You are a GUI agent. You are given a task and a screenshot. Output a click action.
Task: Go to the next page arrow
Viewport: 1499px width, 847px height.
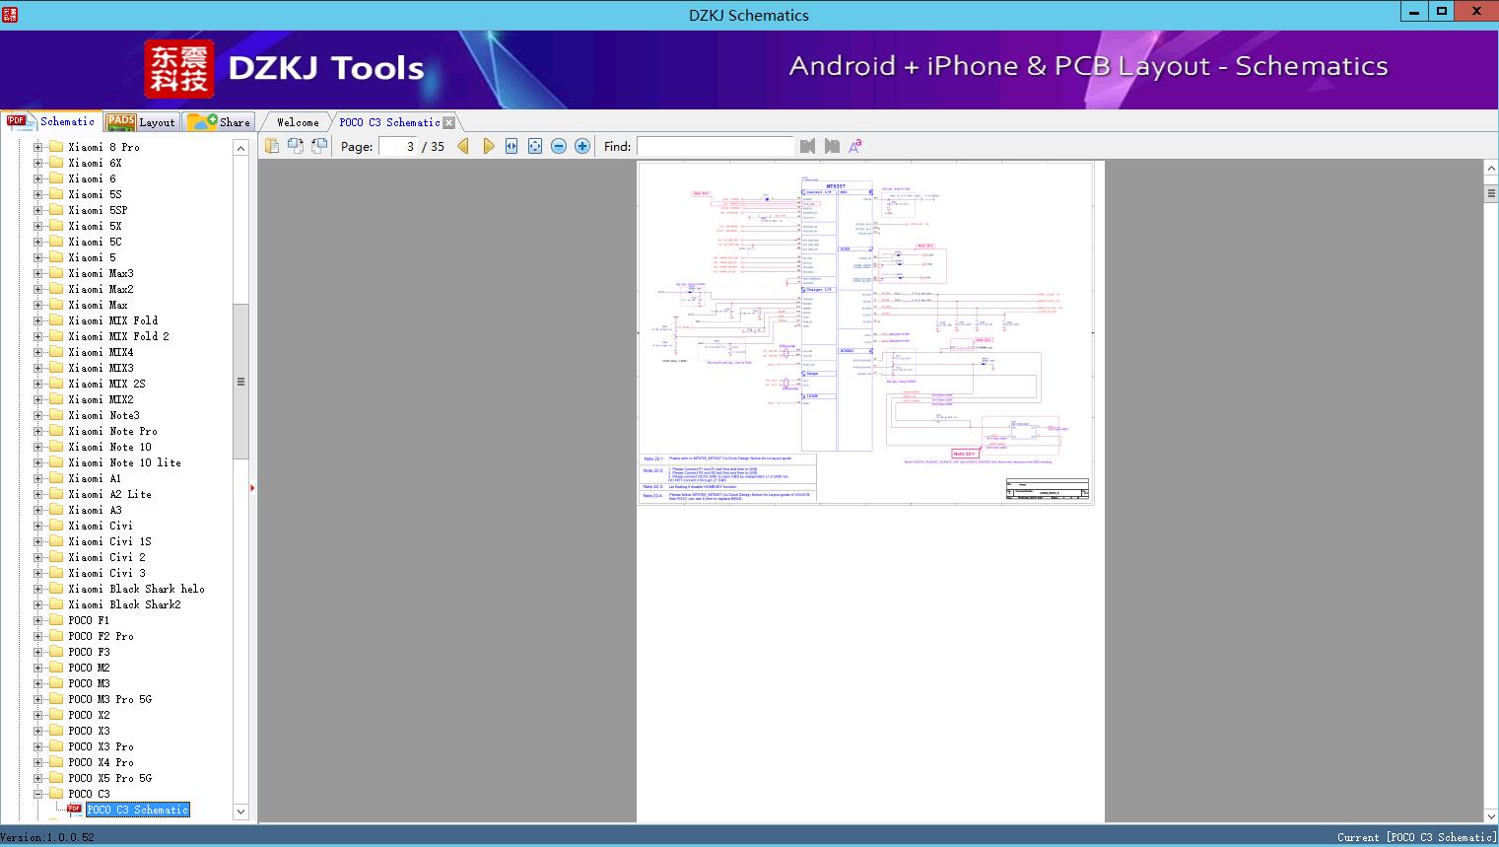click(x=488, y=146)
